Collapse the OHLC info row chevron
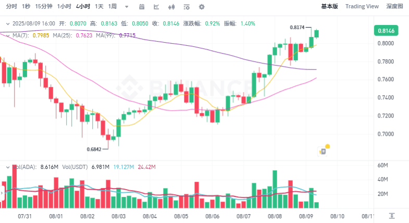Image resolution: width=409 pixels, height=223 pixels. (x=8, y=24)
